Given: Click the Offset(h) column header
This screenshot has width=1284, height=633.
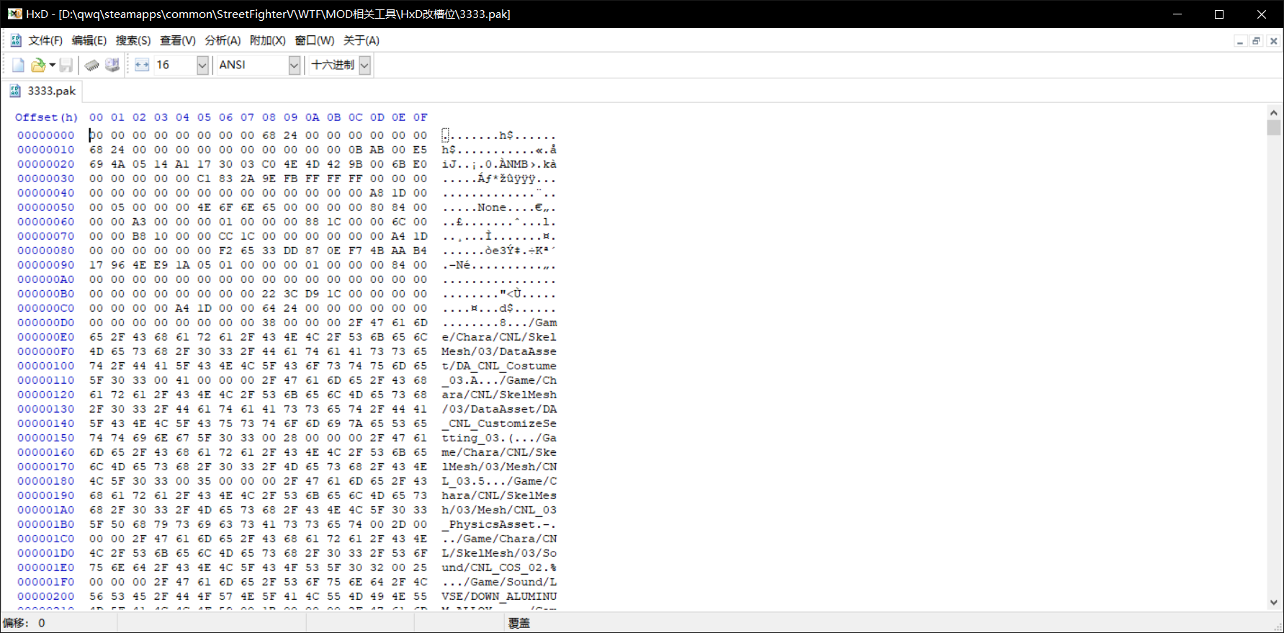Looking at the screenshot, I should coord(46,117).
